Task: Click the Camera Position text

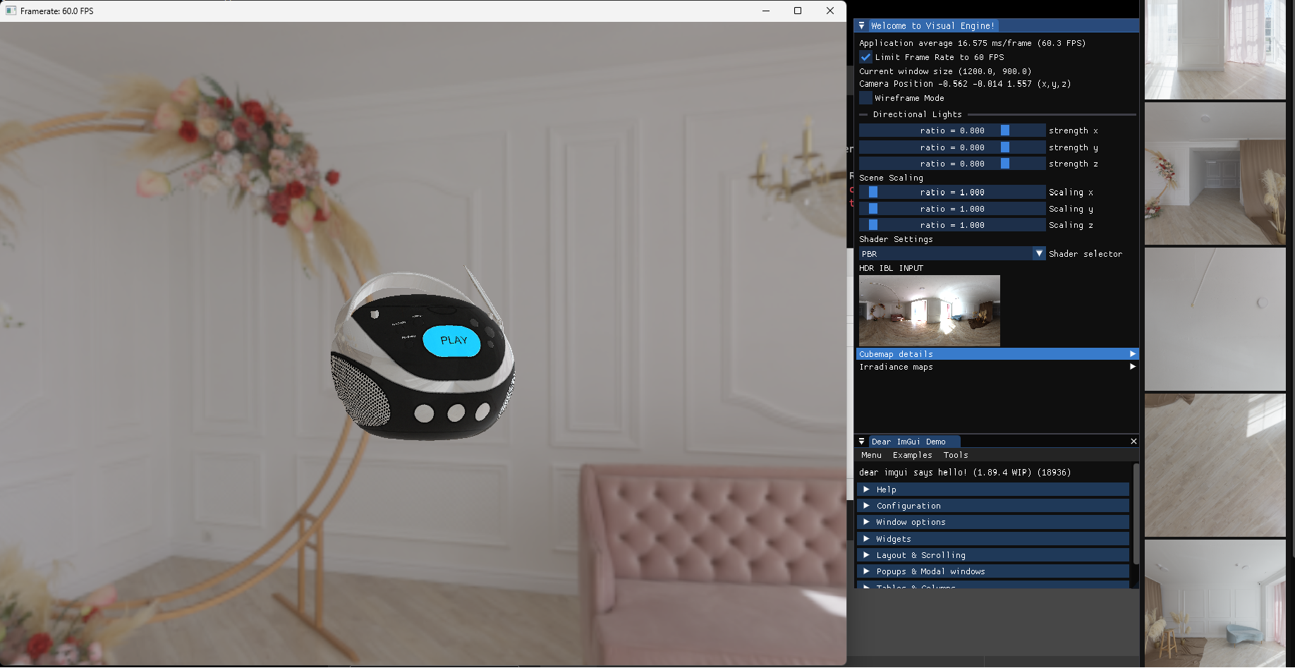Action: click(x=965, y=84)
